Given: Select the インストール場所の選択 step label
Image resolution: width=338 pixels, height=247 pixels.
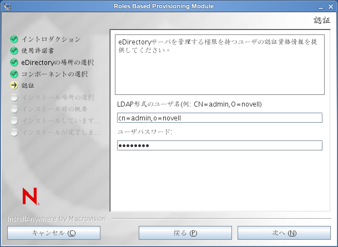Looking at the screenshot, I should click(58, 98).
